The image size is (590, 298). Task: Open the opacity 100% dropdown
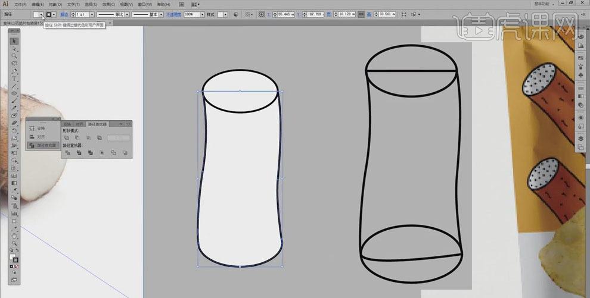202,15
